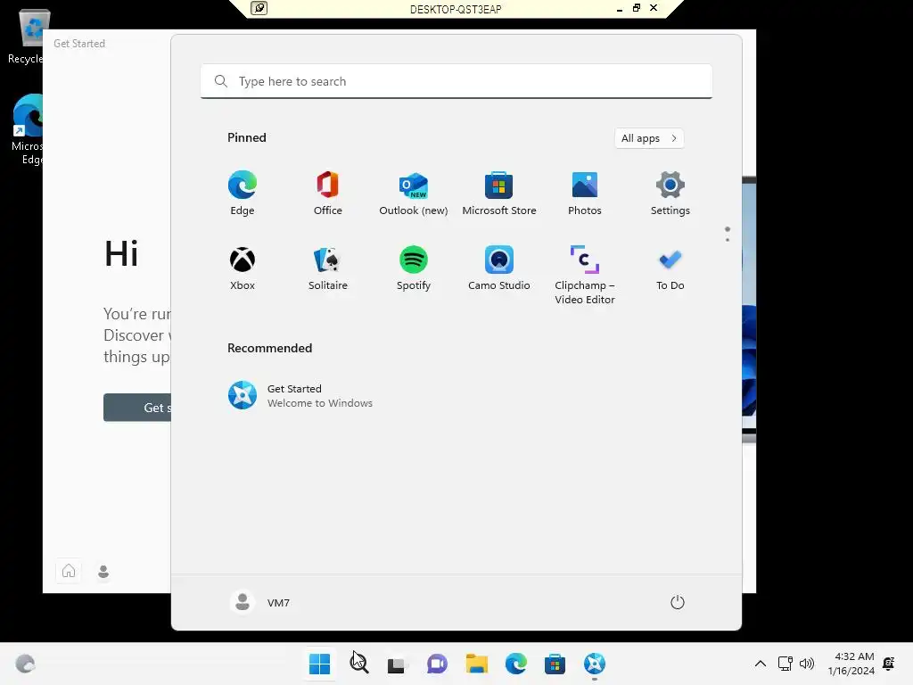Open Microsoft Store from the pinned apps
Screen dimensions: 913x685
[499, 193]
